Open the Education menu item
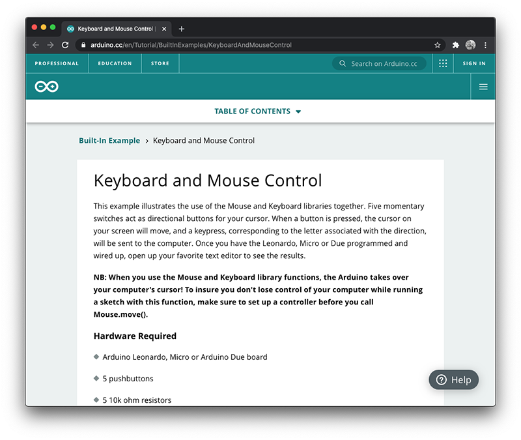This screenshot has width=521, height=440. 115,64
